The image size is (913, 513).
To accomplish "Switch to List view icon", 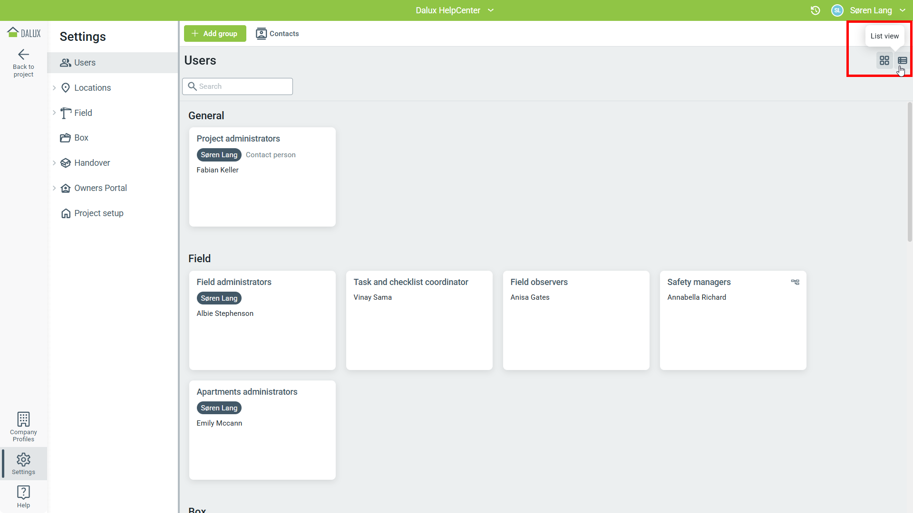I will 902,61.
